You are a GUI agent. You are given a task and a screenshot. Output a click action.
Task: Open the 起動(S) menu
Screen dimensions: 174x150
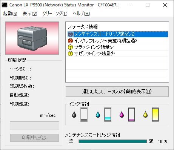(10, 14)
